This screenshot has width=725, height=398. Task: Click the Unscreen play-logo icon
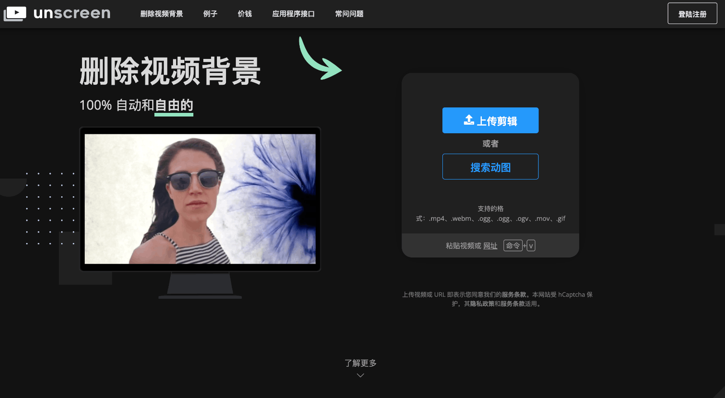(15, 14)
